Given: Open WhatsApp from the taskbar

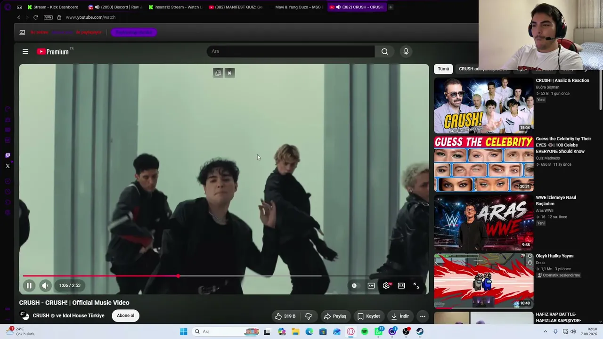Looking at the screenshot, I should [379, 331].
